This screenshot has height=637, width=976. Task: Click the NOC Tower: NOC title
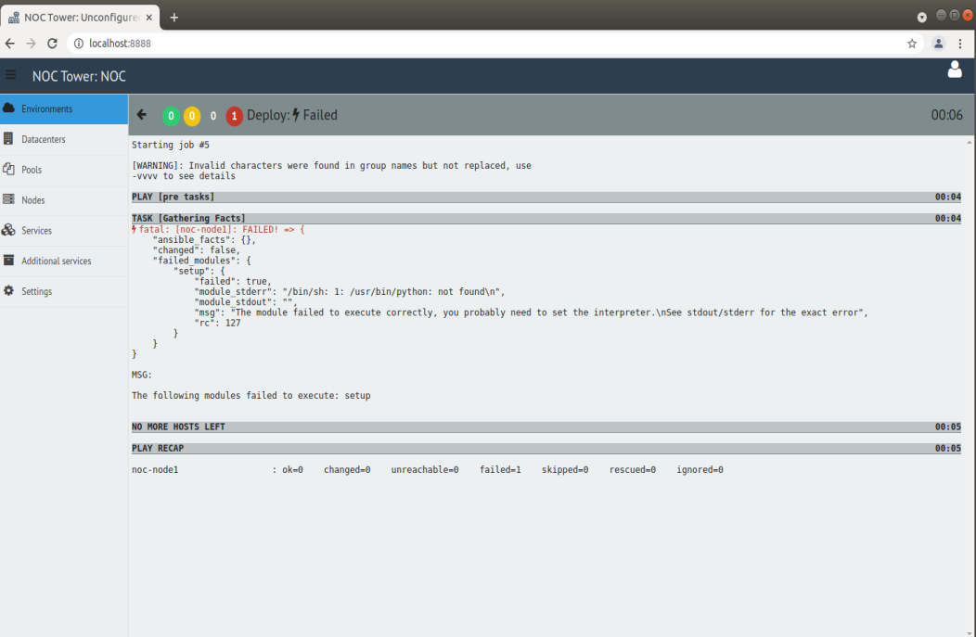79,76
